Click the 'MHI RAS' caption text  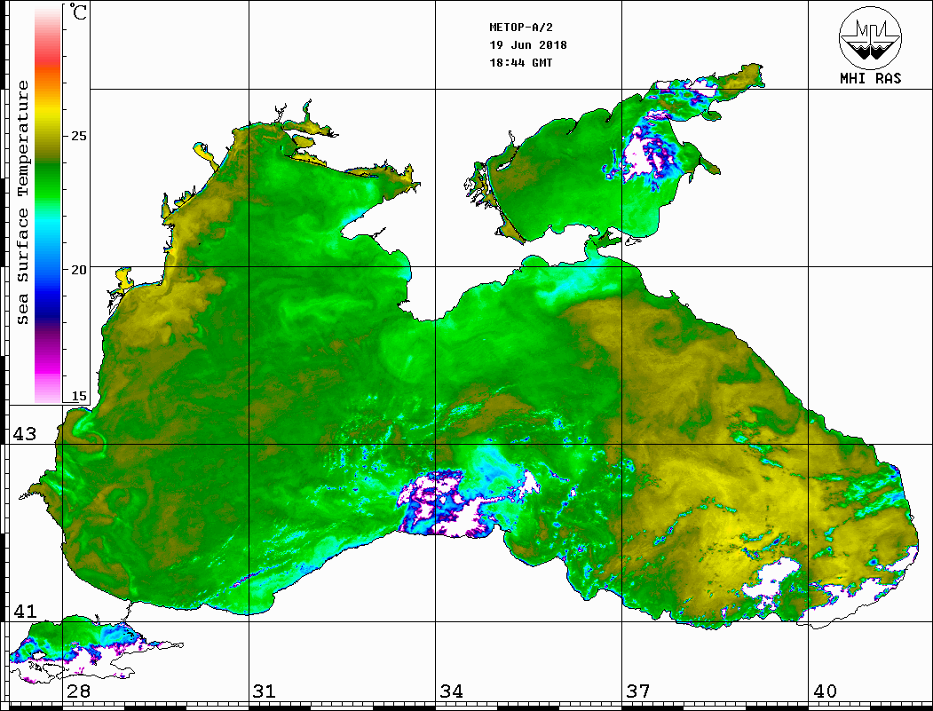[870, 78]
